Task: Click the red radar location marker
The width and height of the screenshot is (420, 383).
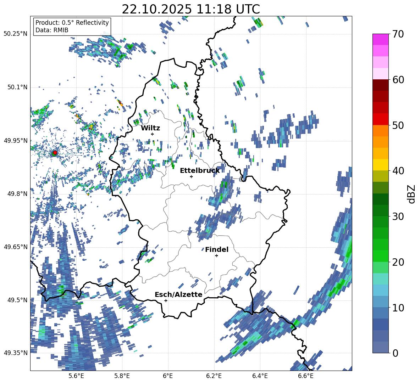Action: [55, 153]
